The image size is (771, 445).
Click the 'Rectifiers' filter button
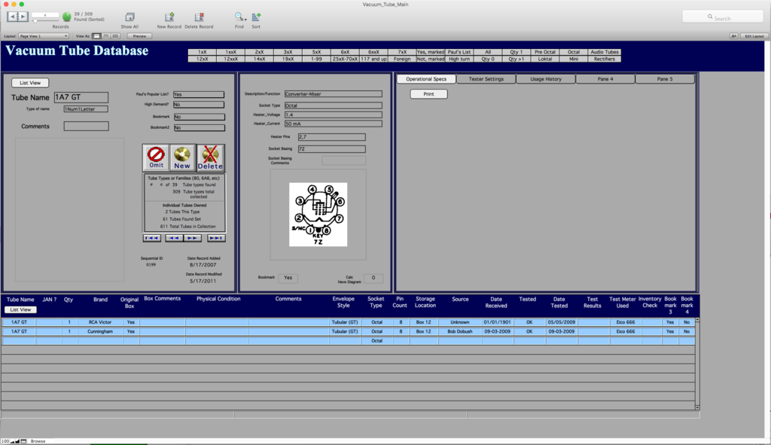point(605,59)
